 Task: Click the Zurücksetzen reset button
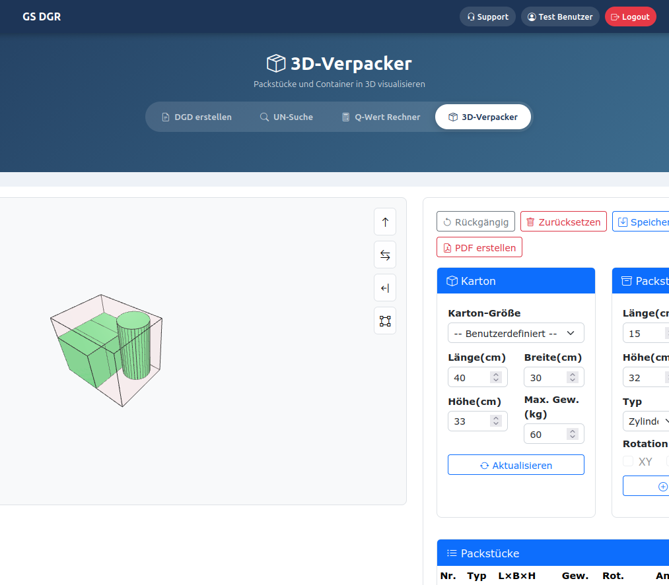pyautogui.click(x=563, y=222)
